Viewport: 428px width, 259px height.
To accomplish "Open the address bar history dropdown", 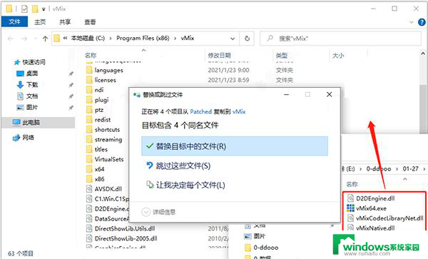I will point(233,39).
